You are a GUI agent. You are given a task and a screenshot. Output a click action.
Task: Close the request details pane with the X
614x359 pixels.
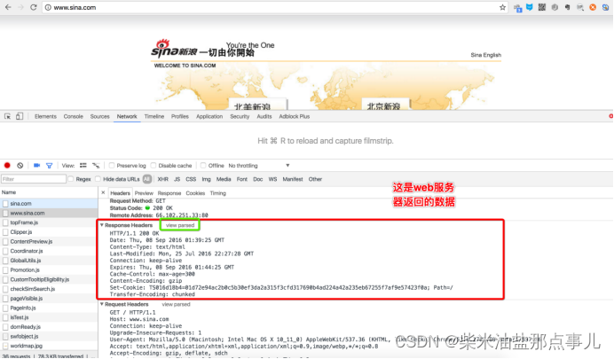tap(103, 193)
